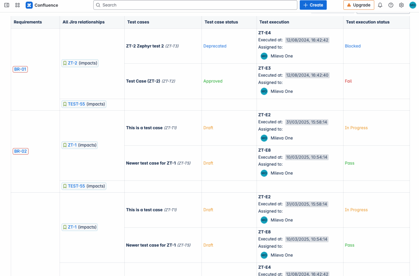Open the help menu question mark icon

tap(391, 5)
